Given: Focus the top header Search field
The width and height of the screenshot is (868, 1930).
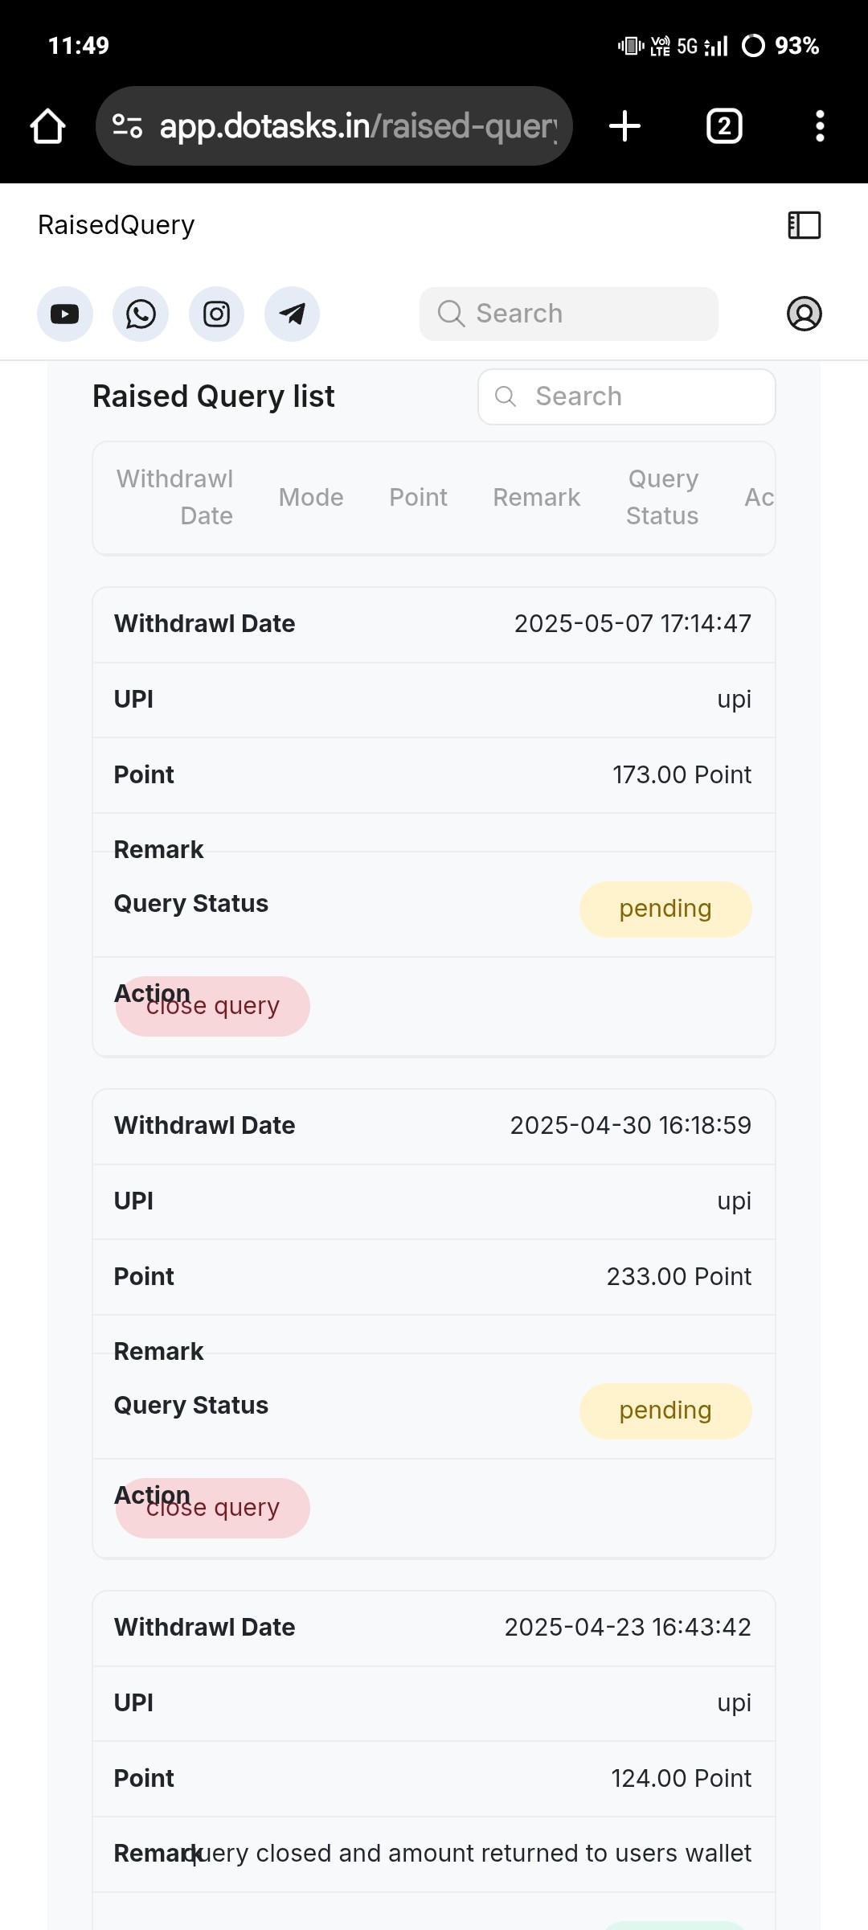Looking at the screenshot, I should click(569, 314).
